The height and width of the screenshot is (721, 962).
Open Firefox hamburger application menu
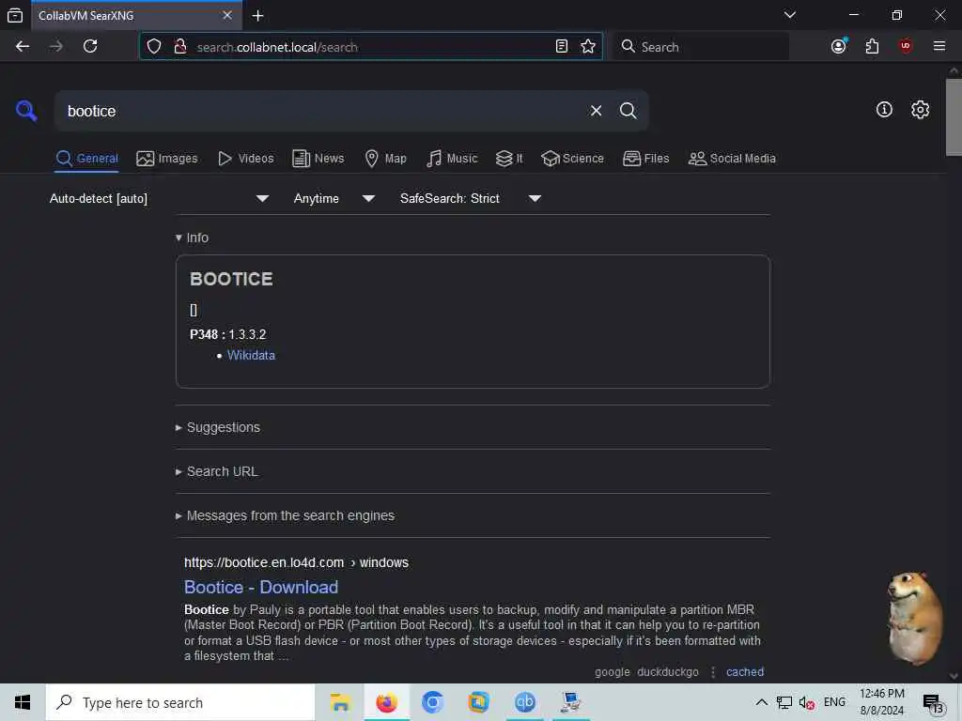coord(939,47)
